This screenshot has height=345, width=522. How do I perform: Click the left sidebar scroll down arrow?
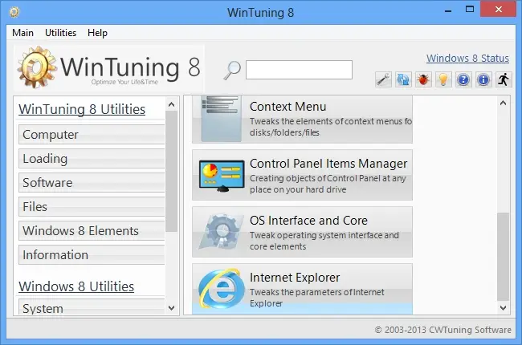coord(171,308)
